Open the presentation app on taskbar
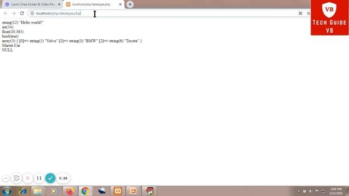Viewport: 349px width, 196px height. click(133, 191)
